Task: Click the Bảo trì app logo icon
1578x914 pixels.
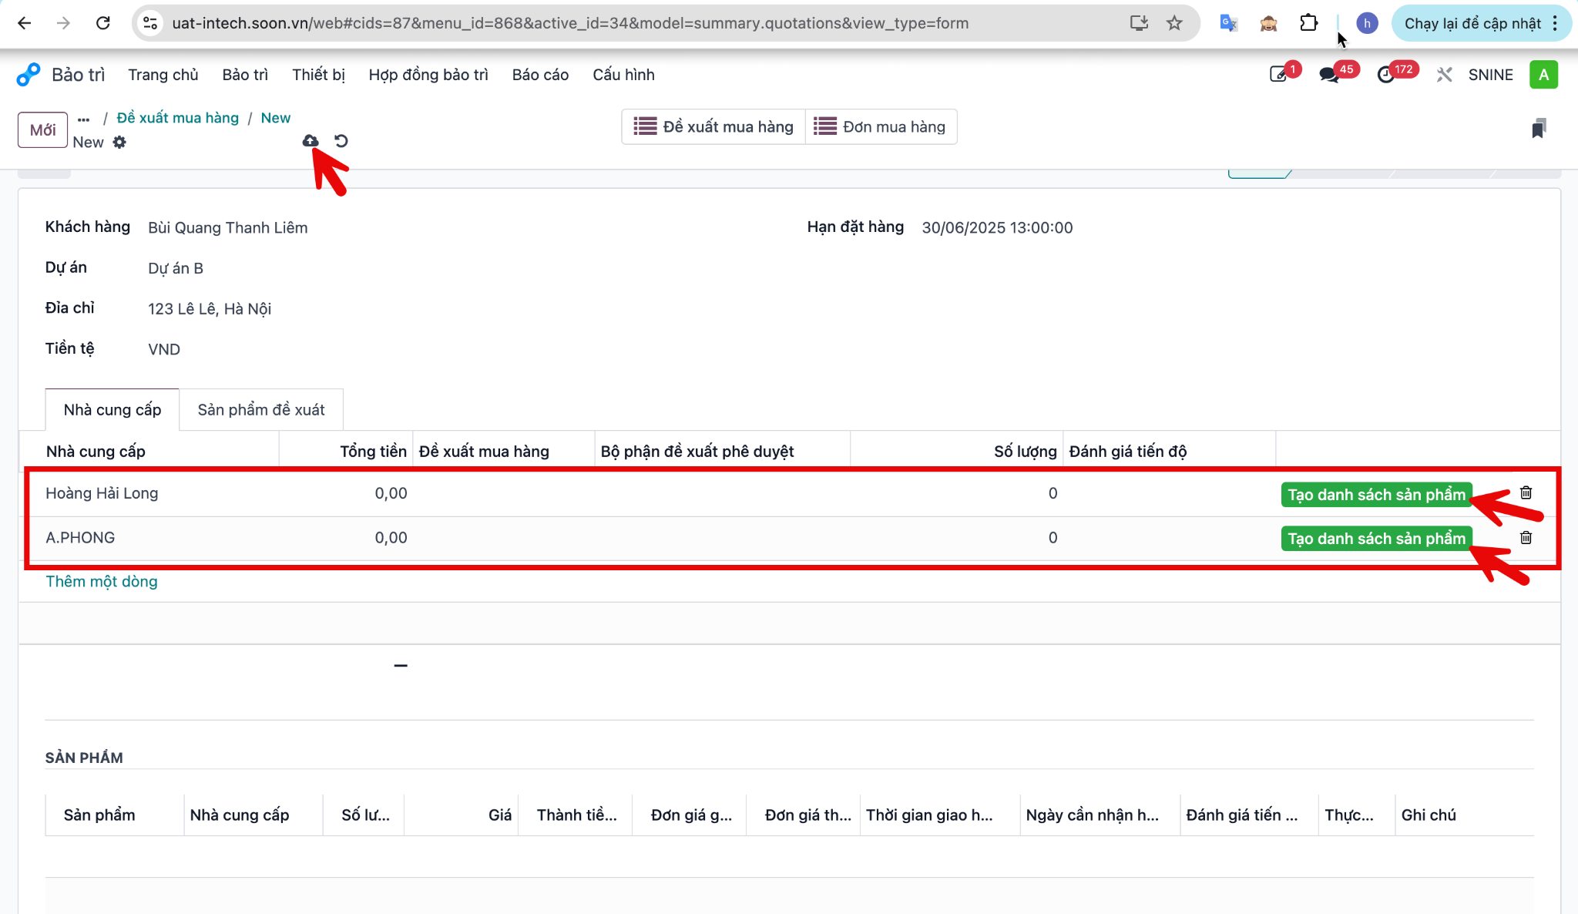Action: [29, 75]
